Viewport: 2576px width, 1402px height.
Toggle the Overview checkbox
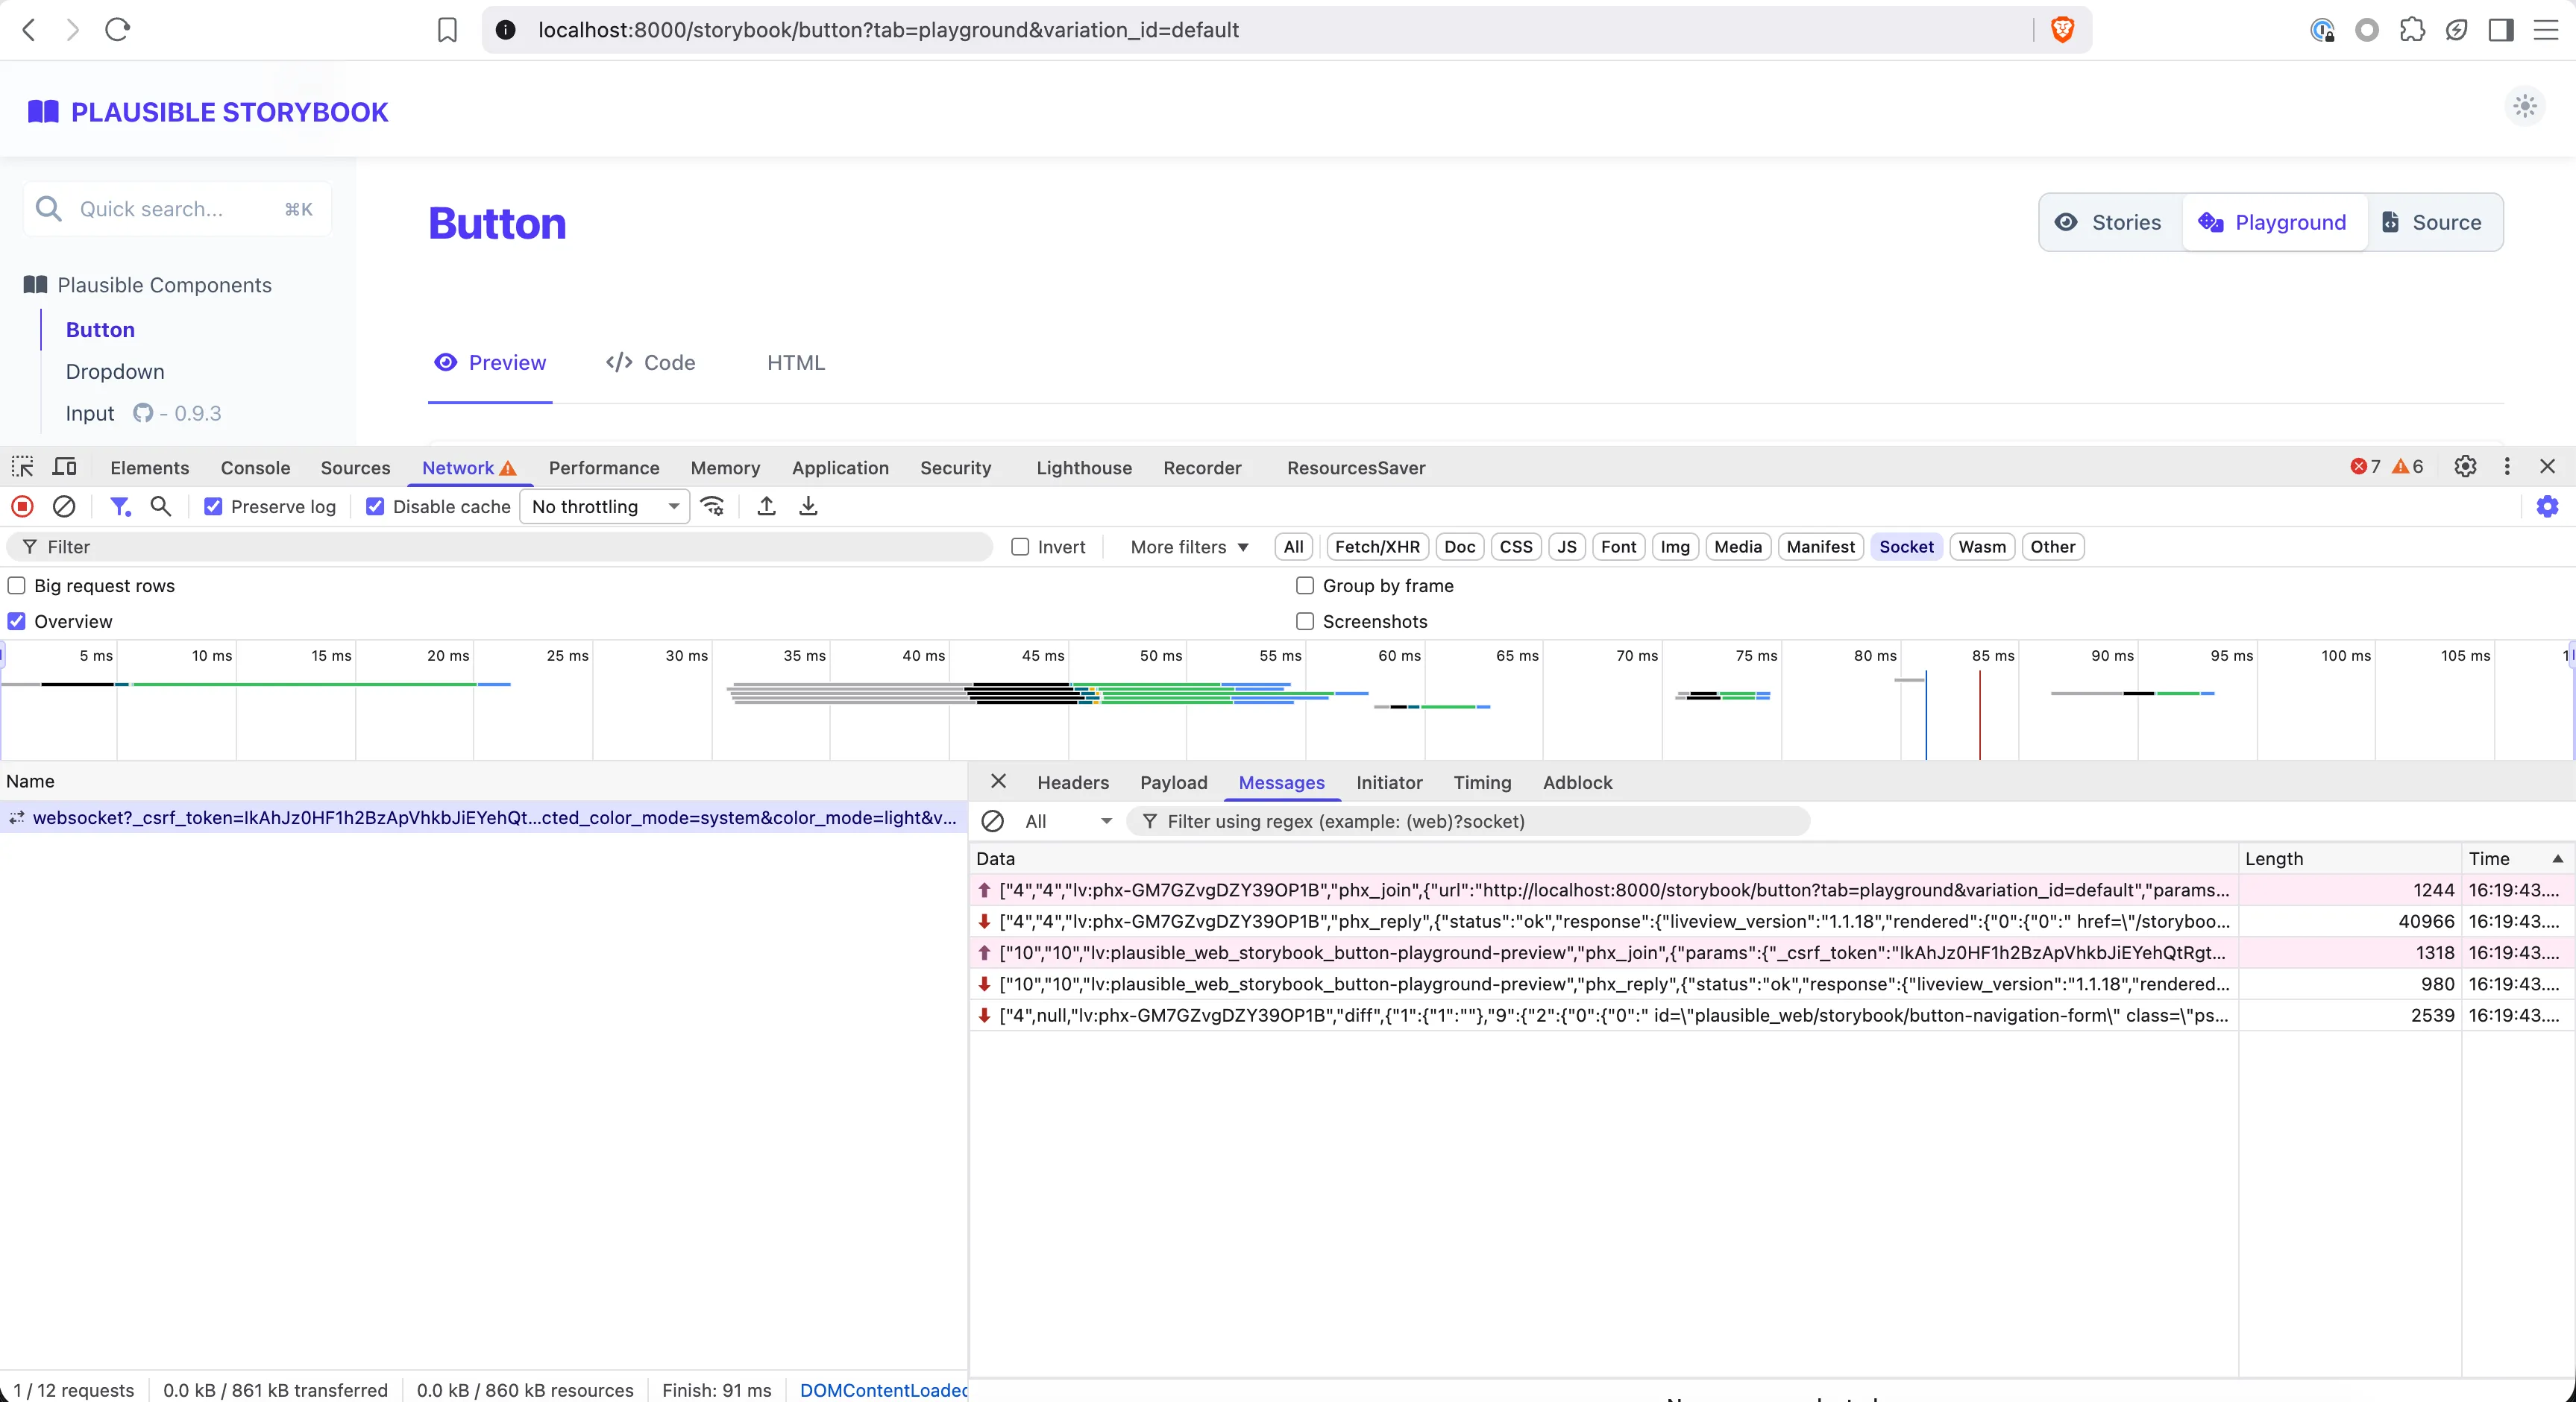point(17,621)
